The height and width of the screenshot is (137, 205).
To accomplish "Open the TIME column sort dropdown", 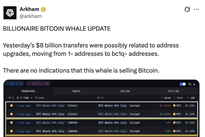I will click(x=31, y=98).
